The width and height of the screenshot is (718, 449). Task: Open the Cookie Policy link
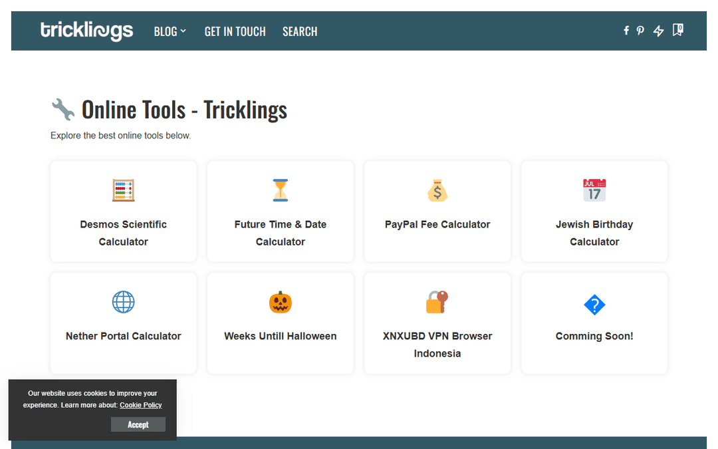(x=140, y=405)
